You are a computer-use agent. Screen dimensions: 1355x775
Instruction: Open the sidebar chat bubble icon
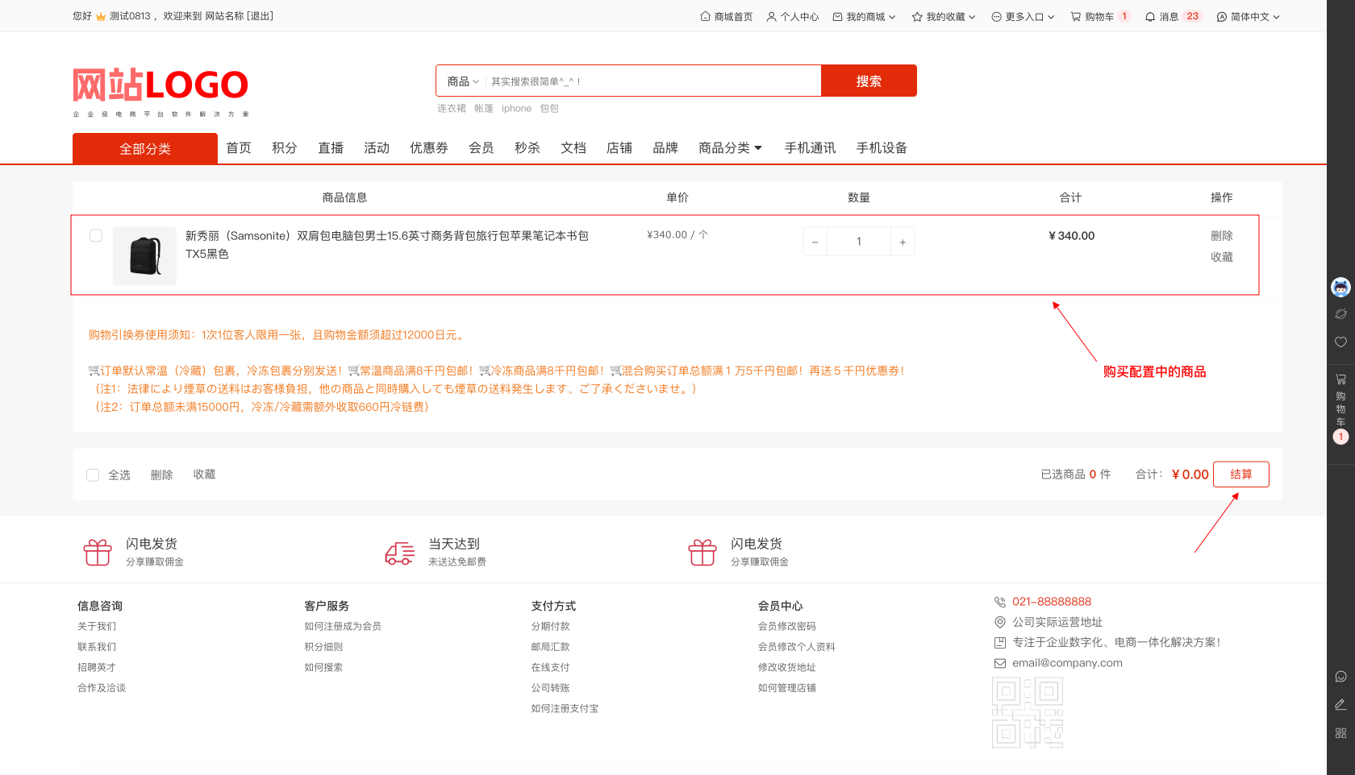1340,677
